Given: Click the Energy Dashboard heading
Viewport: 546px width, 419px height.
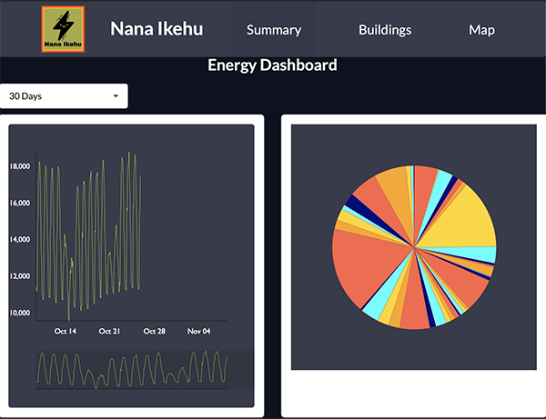Looking at the screenshot, I should (x=272, y=65).
